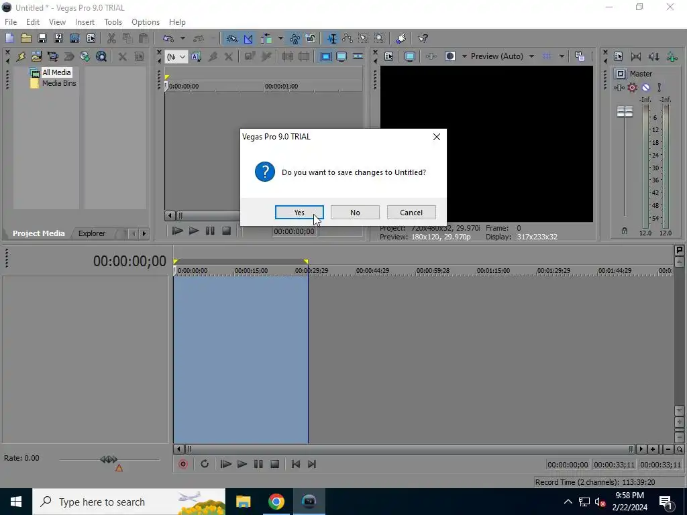The height and width of the screenshot is (515, 687).
Task: Click No to discard changes
Action: [x=355, y=213]
